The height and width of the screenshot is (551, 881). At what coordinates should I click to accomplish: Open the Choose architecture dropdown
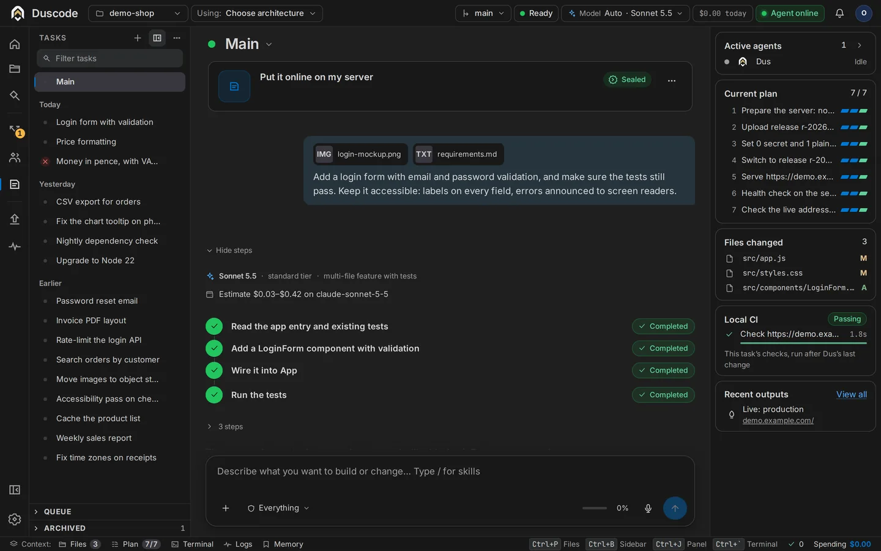[x=257, y=13]
